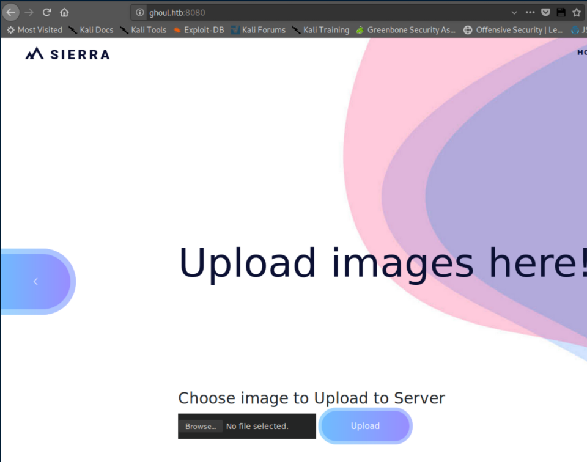The height and width of the screenshot is (462, 587).
Task: Expand the address bar history dropdown
Action: coord(514,12)
